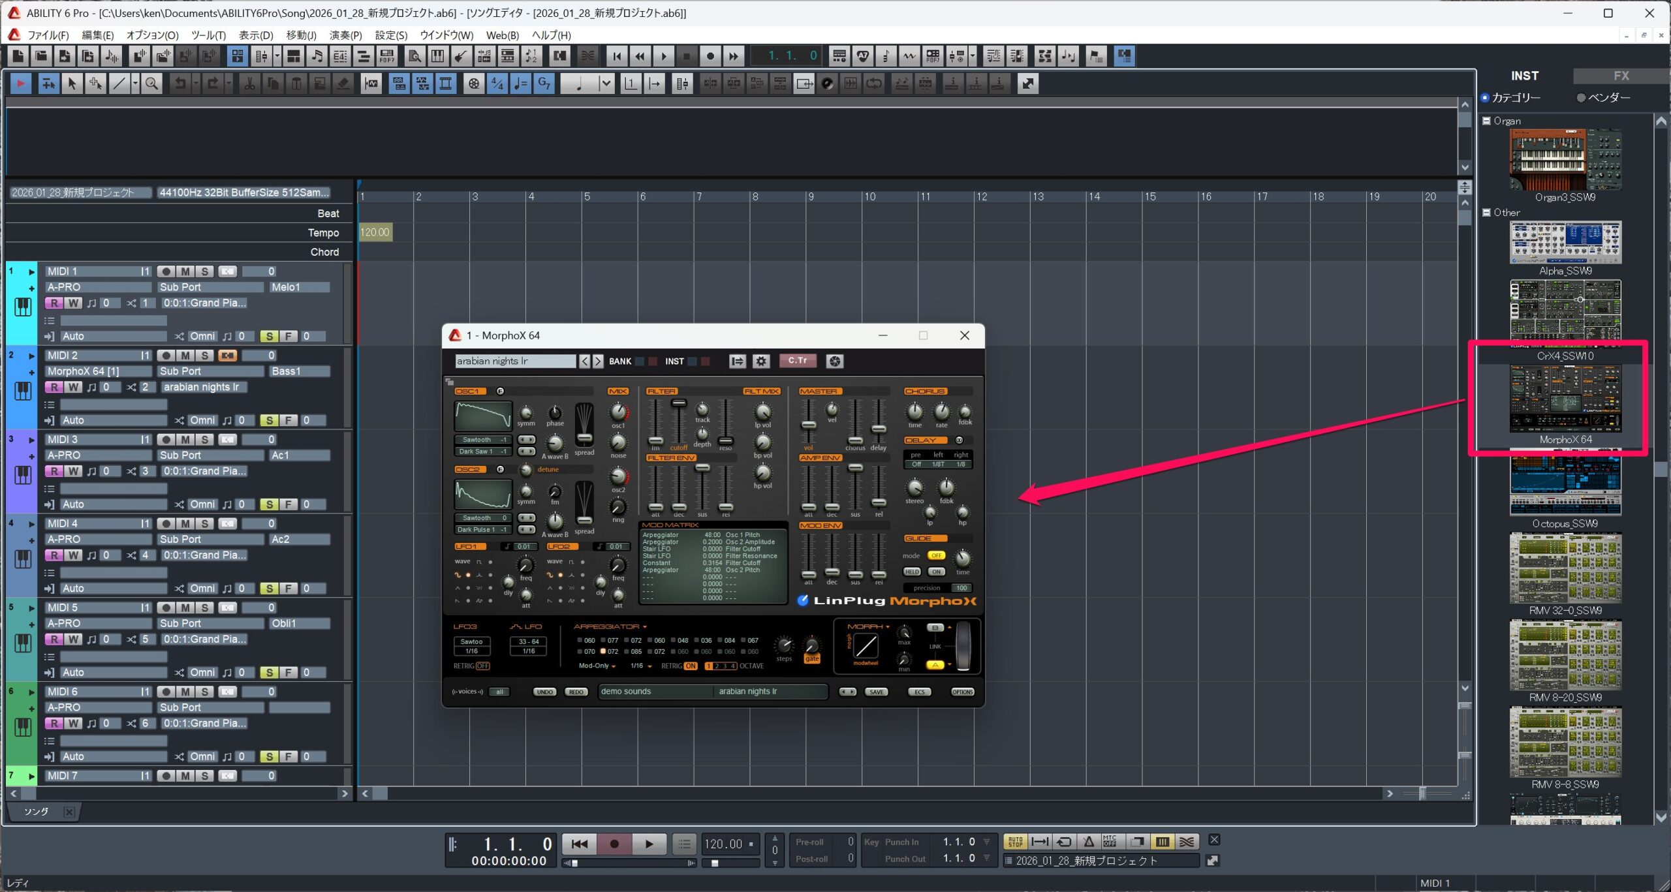The image size is (1671, 892).
Task: Click the UNDO button in MorphoX
Action: tap(544, 692)
